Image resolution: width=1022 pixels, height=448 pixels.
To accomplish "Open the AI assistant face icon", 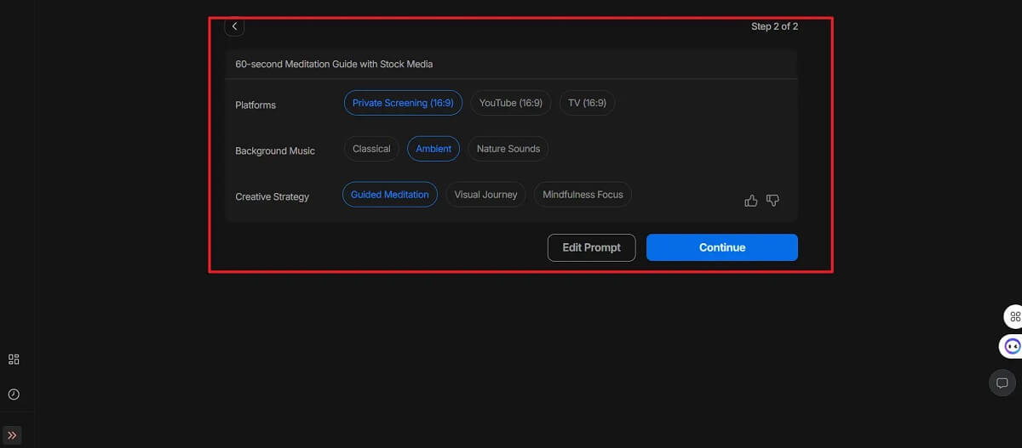I will (x=1012, y=346).
